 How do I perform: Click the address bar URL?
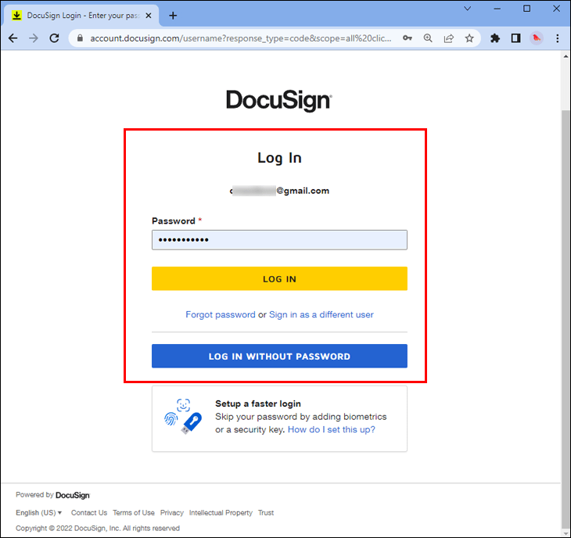coord(241,38)
